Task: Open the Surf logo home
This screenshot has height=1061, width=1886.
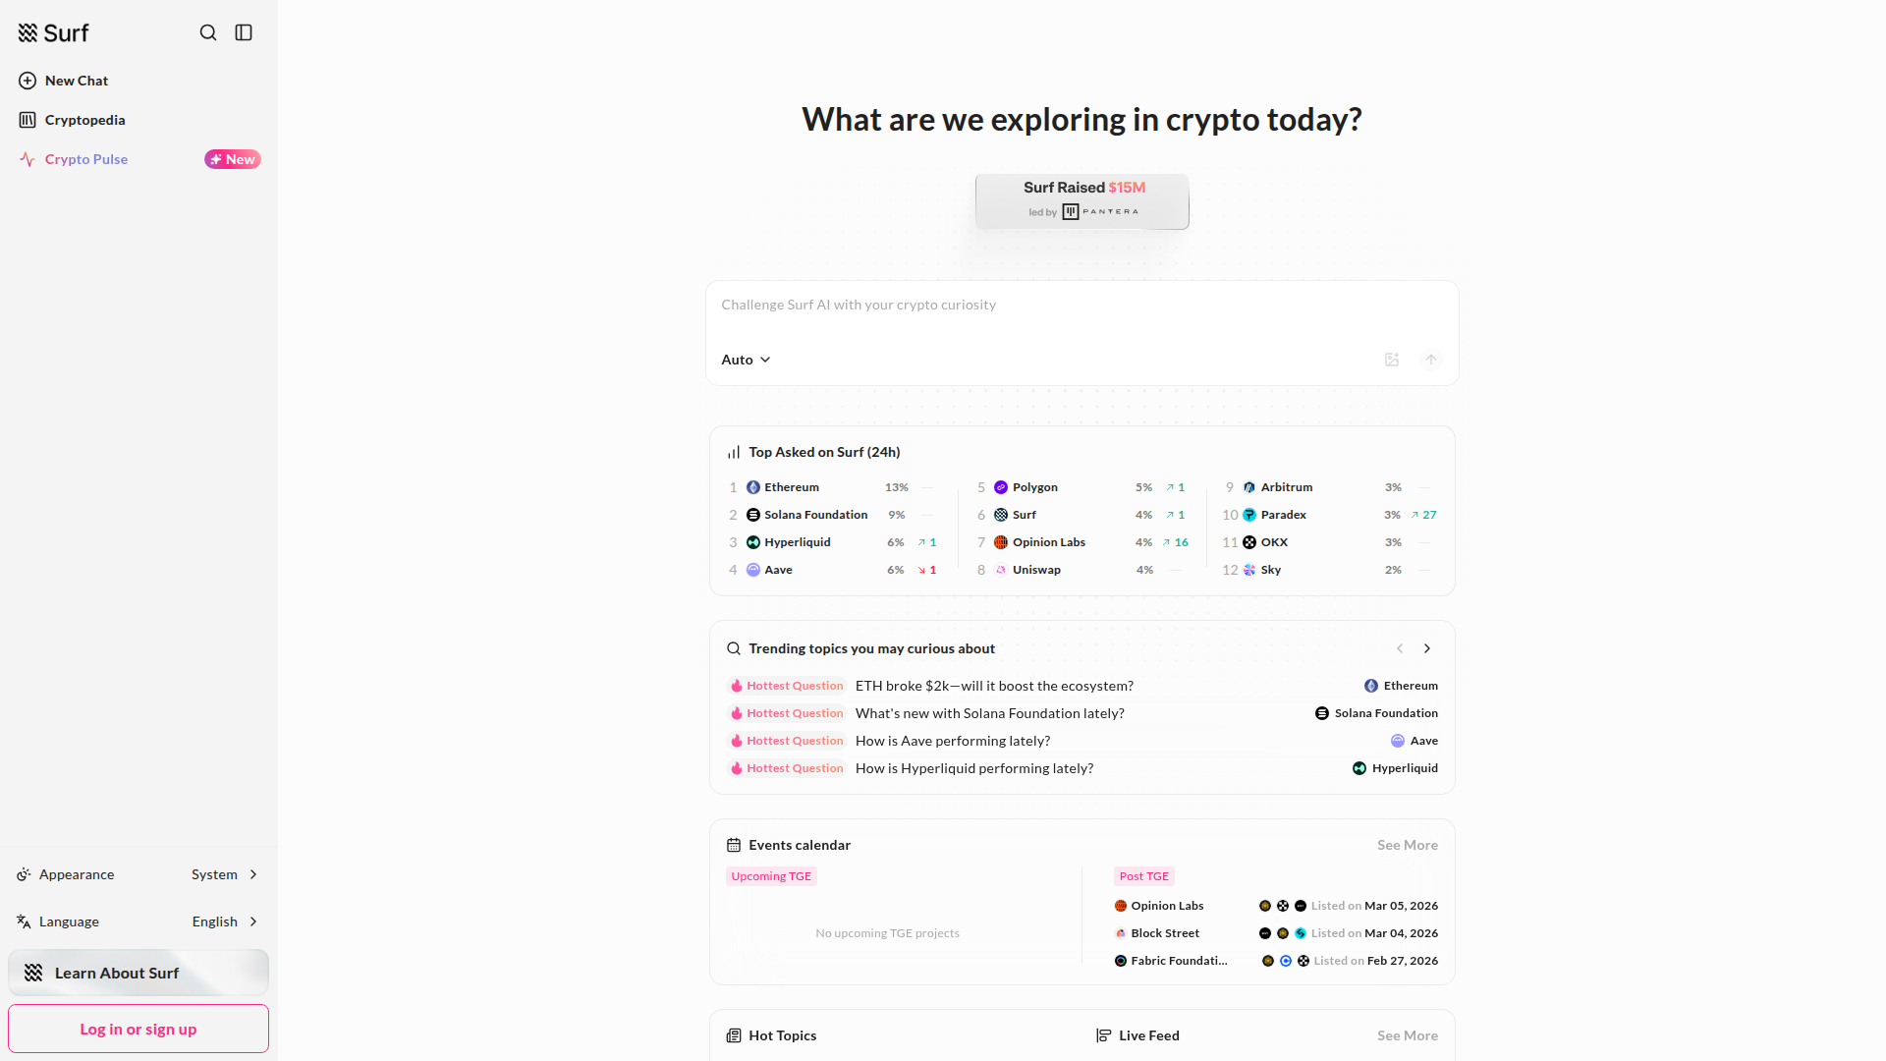Action: [54, 33]
